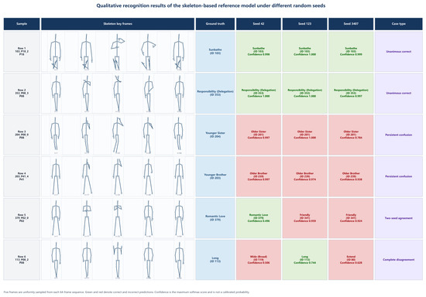Click the first skeleton frame in Row 2
This screenshot has width=426, height=297.
click(x=56, y=93)
